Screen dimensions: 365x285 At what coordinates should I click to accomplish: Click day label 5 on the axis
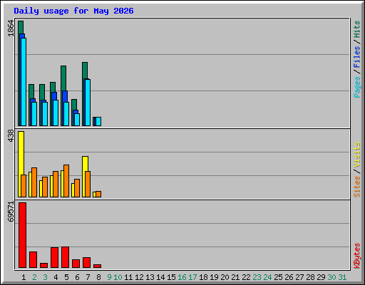pyautogui.click(x=66, y=277)
